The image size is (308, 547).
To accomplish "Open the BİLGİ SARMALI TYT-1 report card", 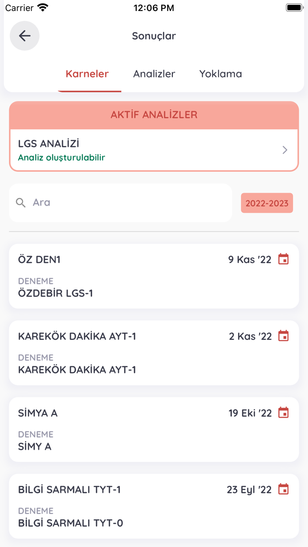I will pyautogui.click(x=154, y=506).
